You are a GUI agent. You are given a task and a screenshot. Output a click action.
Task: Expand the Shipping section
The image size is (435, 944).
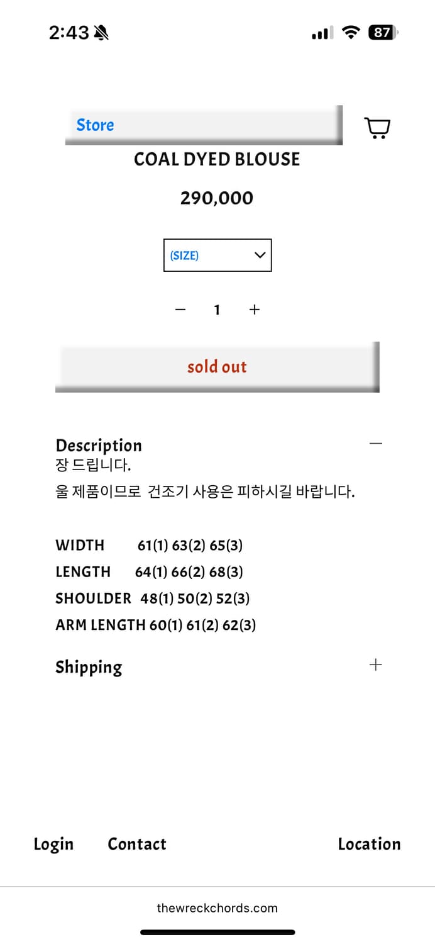point(375,665)
